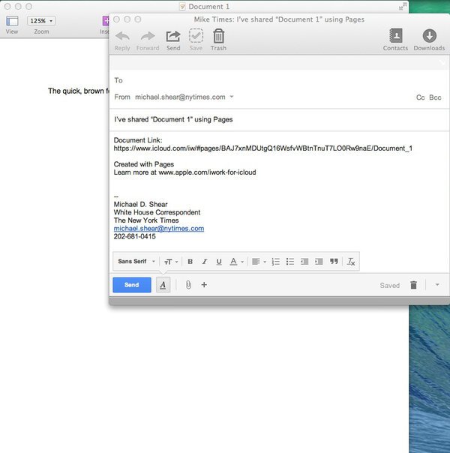This screenshot has height=453, width=450.
Task: Expand the From address dropdown arrow
Action: [x=232, y=97]
